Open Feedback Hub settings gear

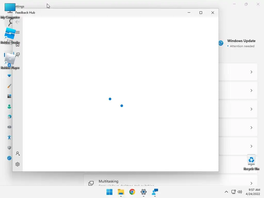18,164
